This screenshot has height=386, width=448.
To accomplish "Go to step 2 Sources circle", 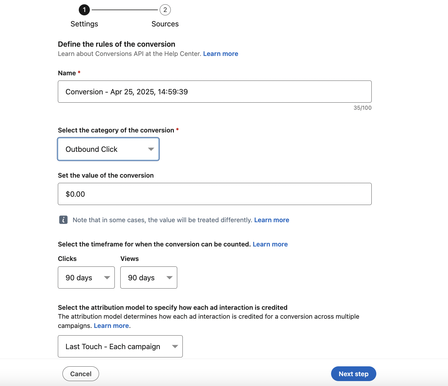I will point(165,10).
